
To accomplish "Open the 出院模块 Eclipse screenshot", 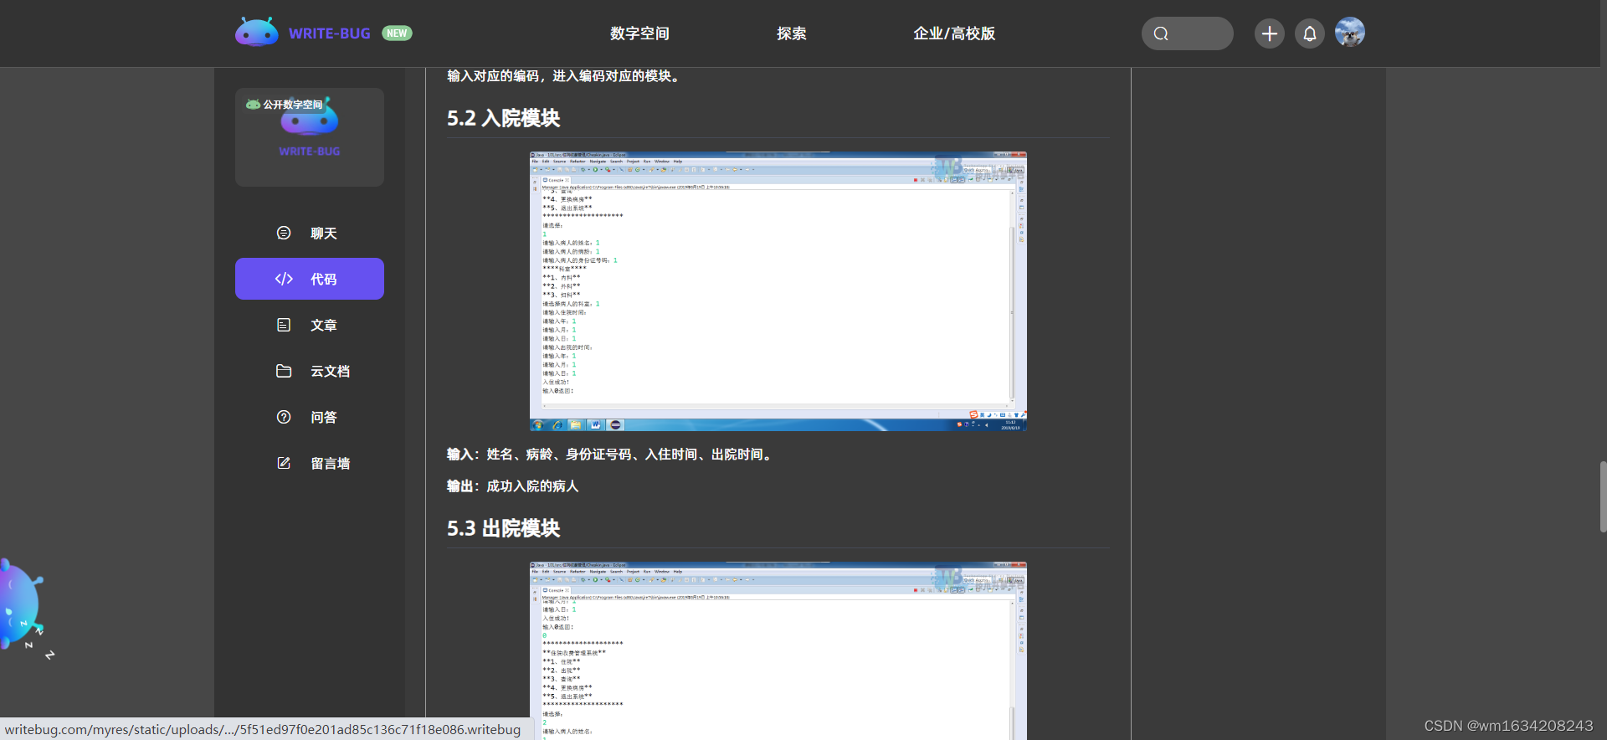I will pos(778,650).
